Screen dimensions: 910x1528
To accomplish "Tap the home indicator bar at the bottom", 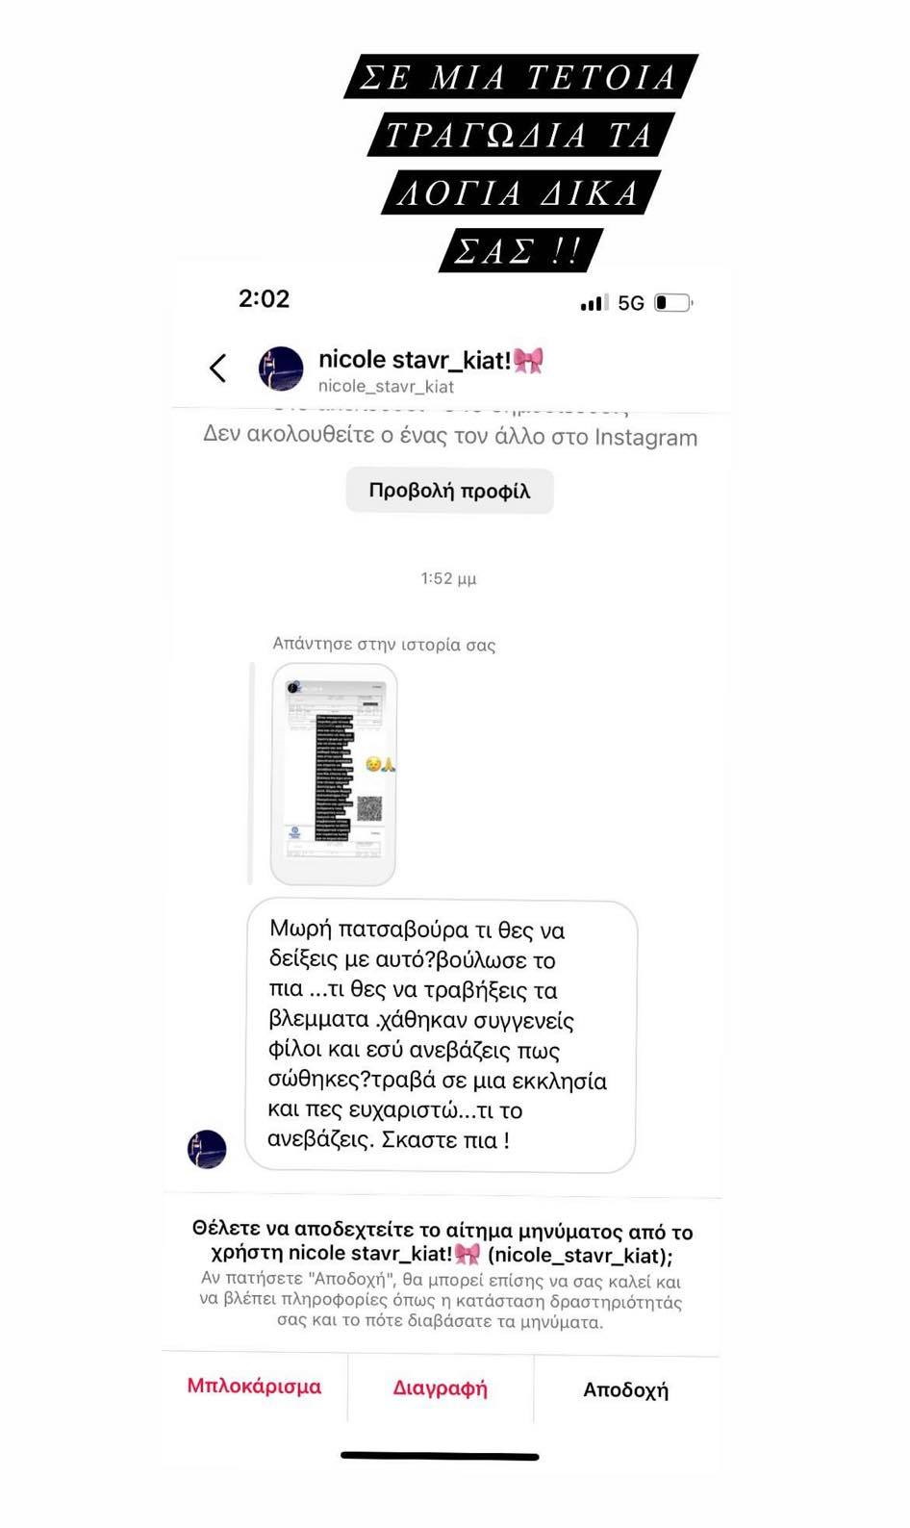I will coord(440,1456).
